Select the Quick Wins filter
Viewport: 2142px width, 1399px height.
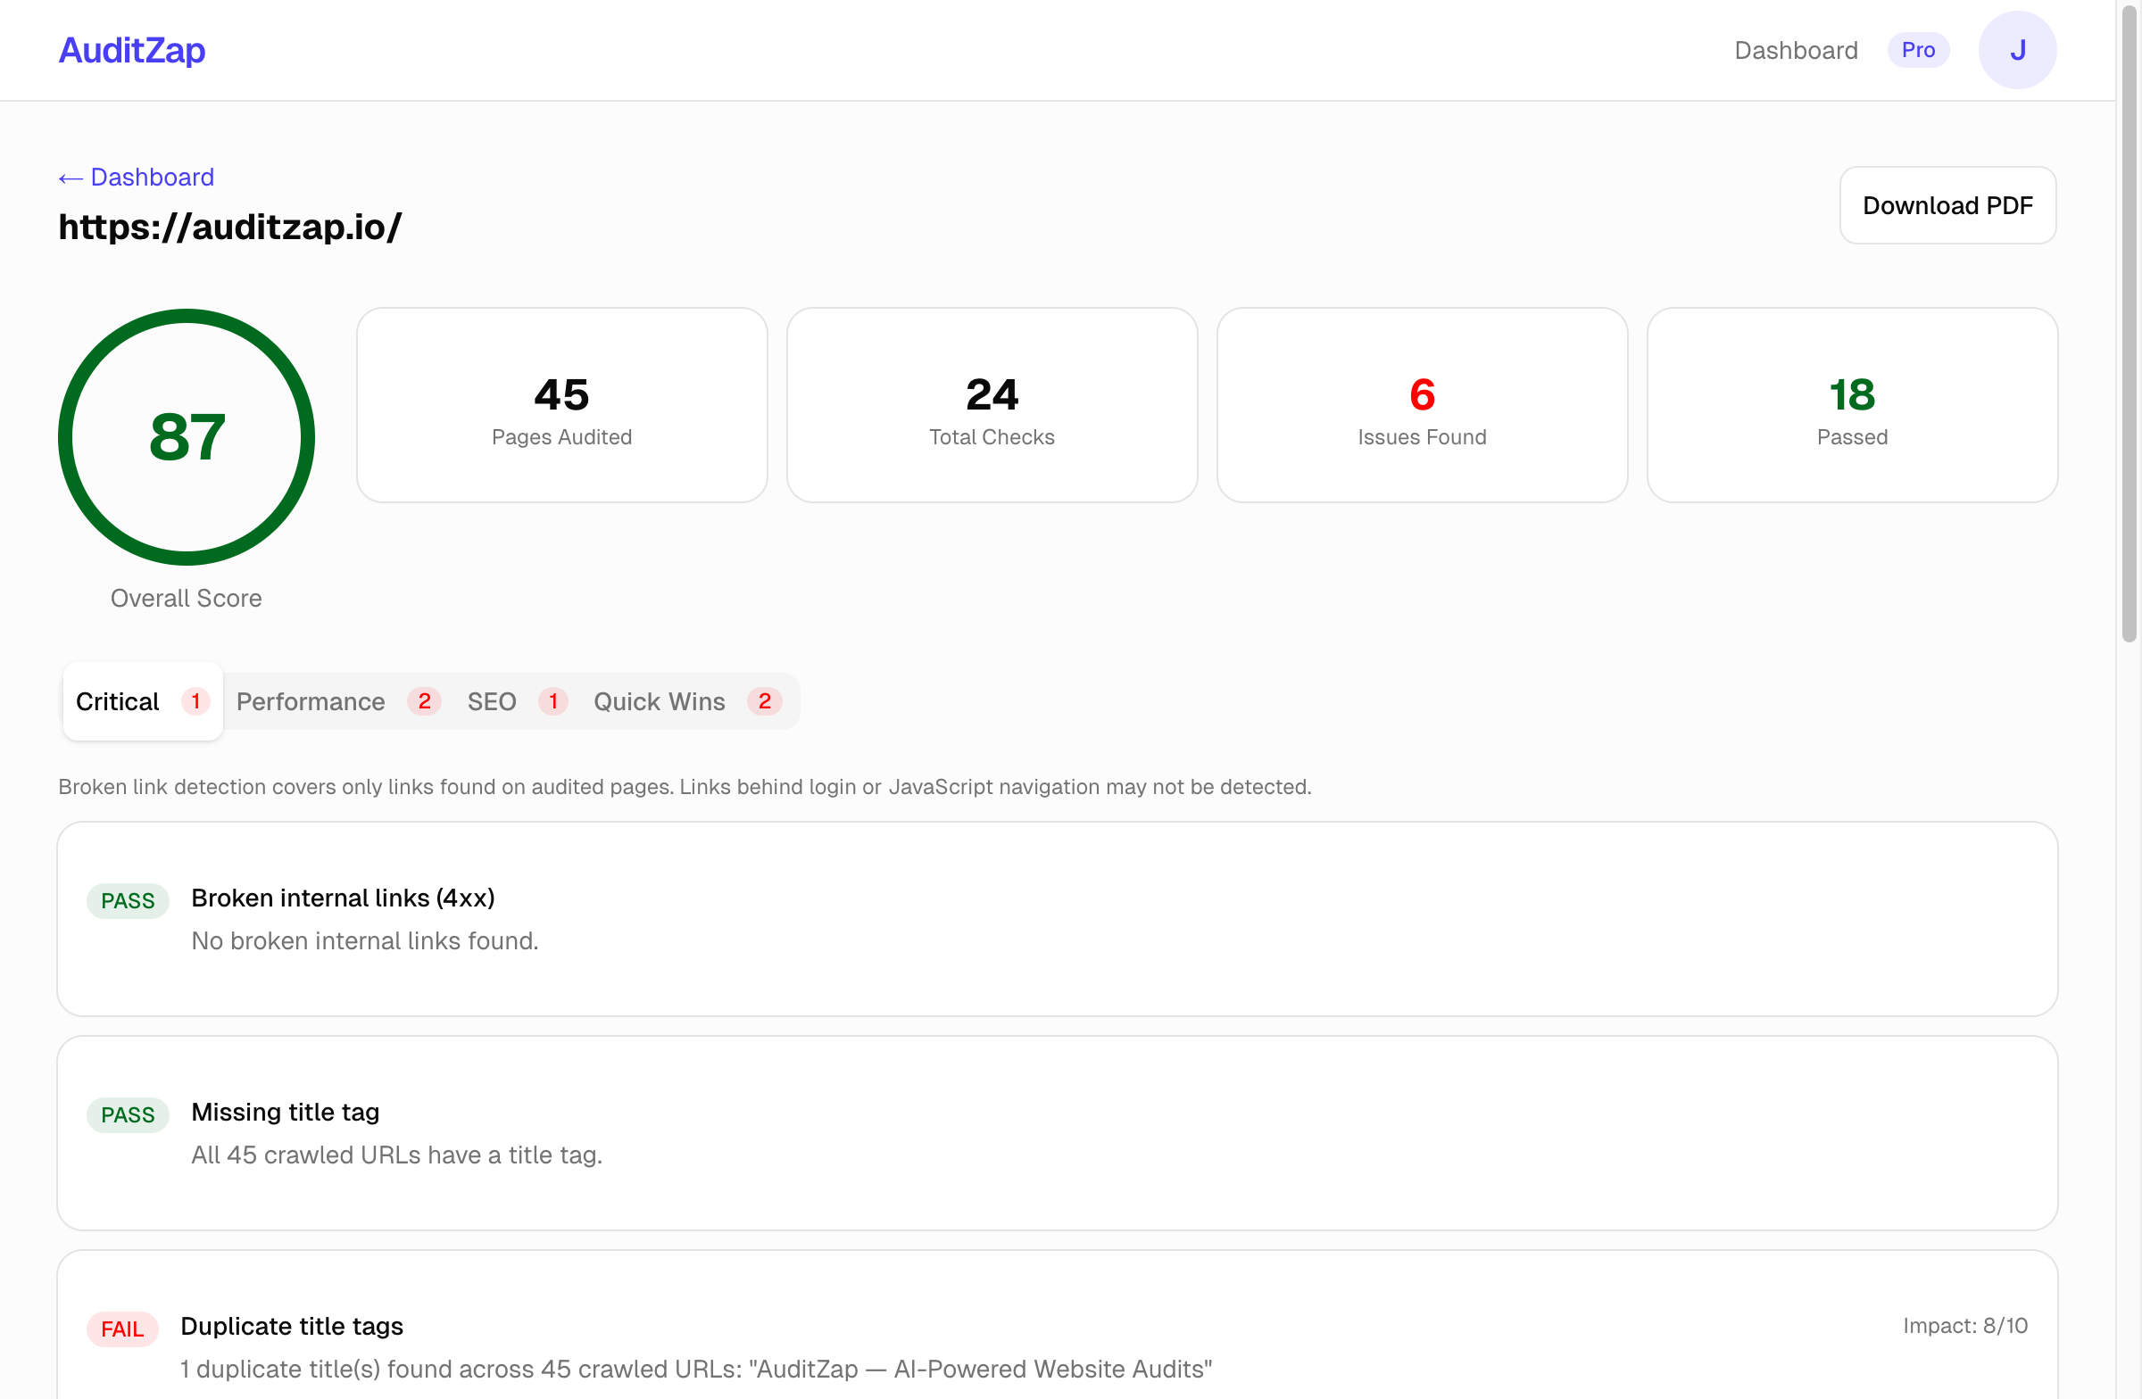(x=659, y=701)
